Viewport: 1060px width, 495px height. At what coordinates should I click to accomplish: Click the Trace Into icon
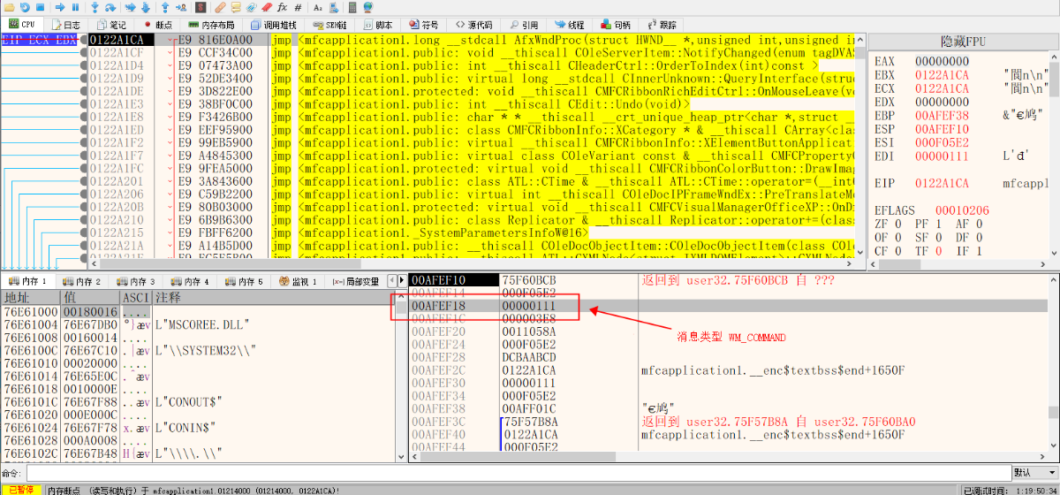click(x=130, y=7)
